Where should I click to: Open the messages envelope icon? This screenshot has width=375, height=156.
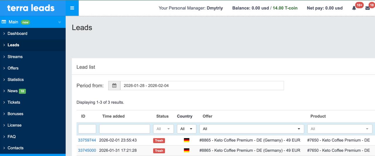(x=367, y=8)
